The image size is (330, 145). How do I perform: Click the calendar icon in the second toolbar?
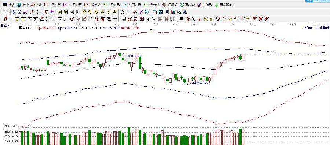point(154,12)
